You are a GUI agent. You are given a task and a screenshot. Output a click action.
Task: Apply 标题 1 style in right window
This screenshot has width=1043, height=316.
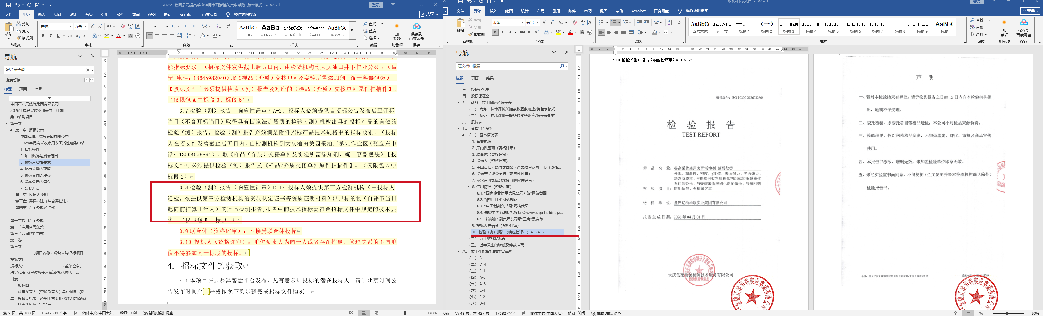coord(744,27)
